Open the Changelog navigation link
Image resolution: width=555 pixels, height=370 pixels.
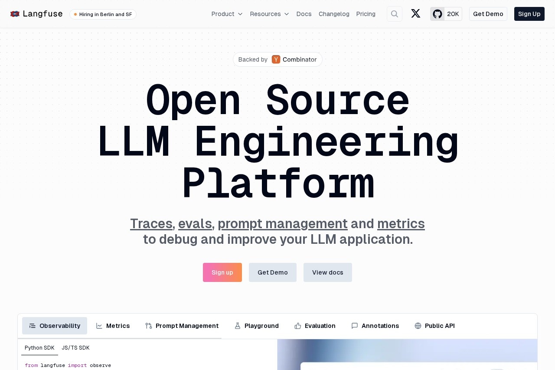[334, 14]
